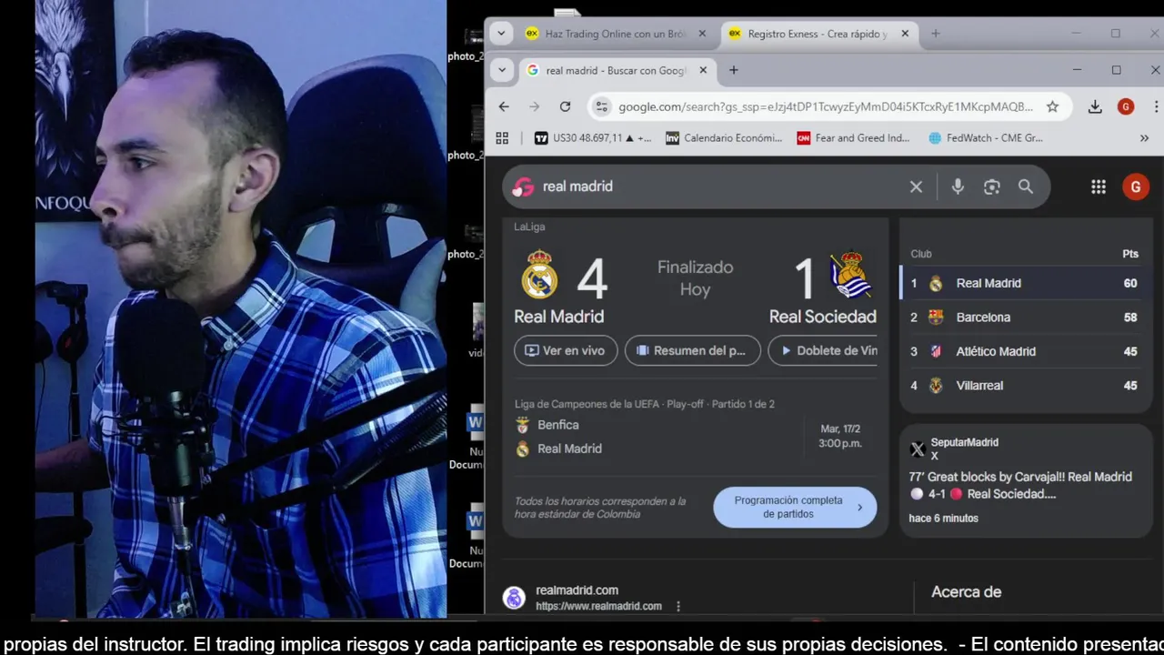Open tab search dropdown in back window

(501, 34)
